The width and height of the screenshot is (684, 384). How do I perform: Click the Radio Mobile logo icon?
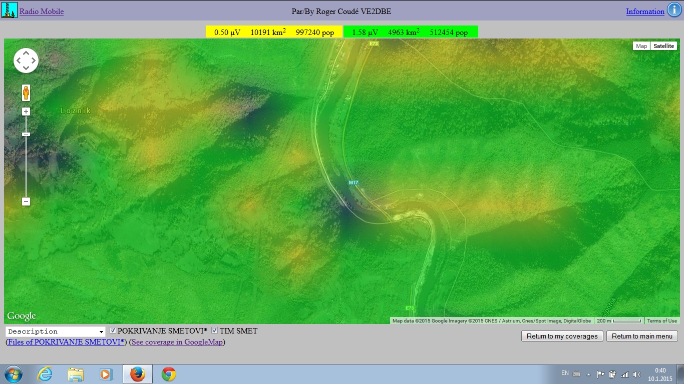[x=10, y=10]
